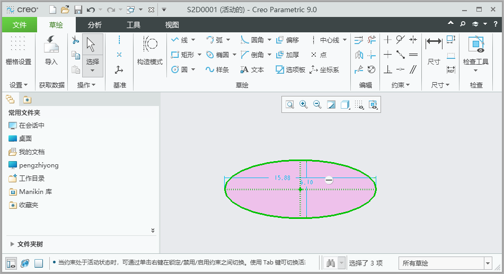Click the Rotate Resize tool in 编辑
The width and height of the screenshot is (504, 274).
coord(372,69)
